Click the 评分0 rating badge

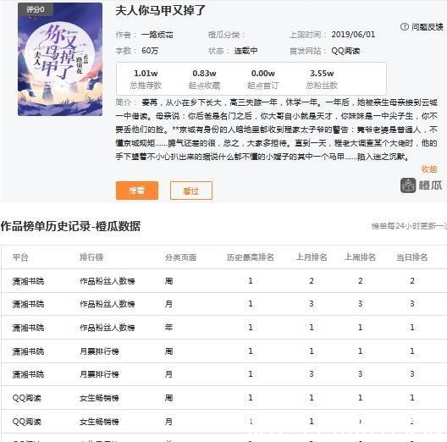coord(36,9)
